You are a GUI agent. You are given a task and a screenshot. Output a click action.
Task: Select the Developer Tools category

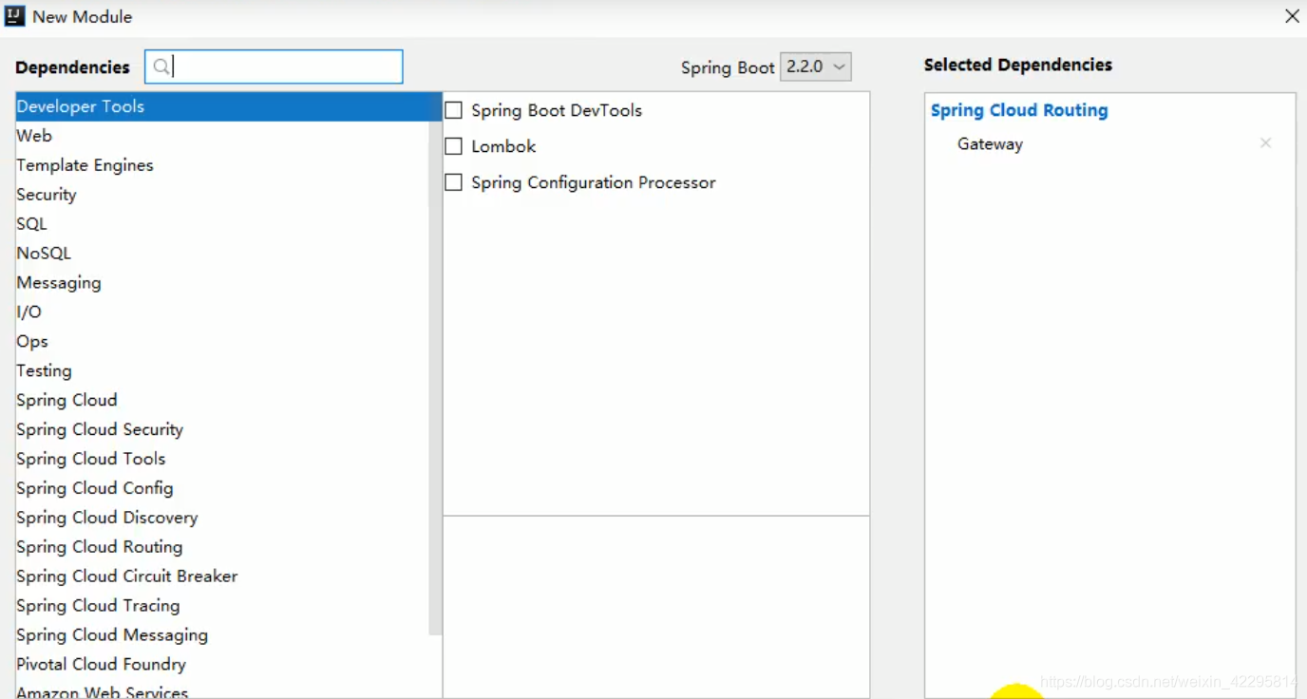[229, 106]
